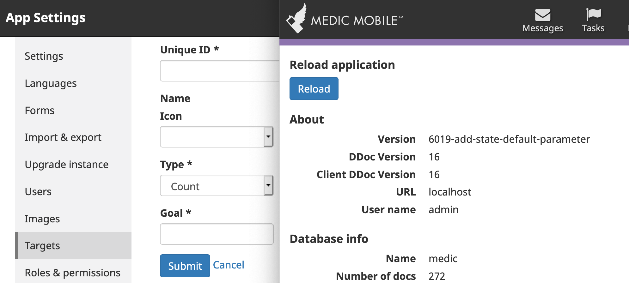Focus the Goal input field
The height and width of the screenshot is (283, 629).
click(x=217, y=234)
